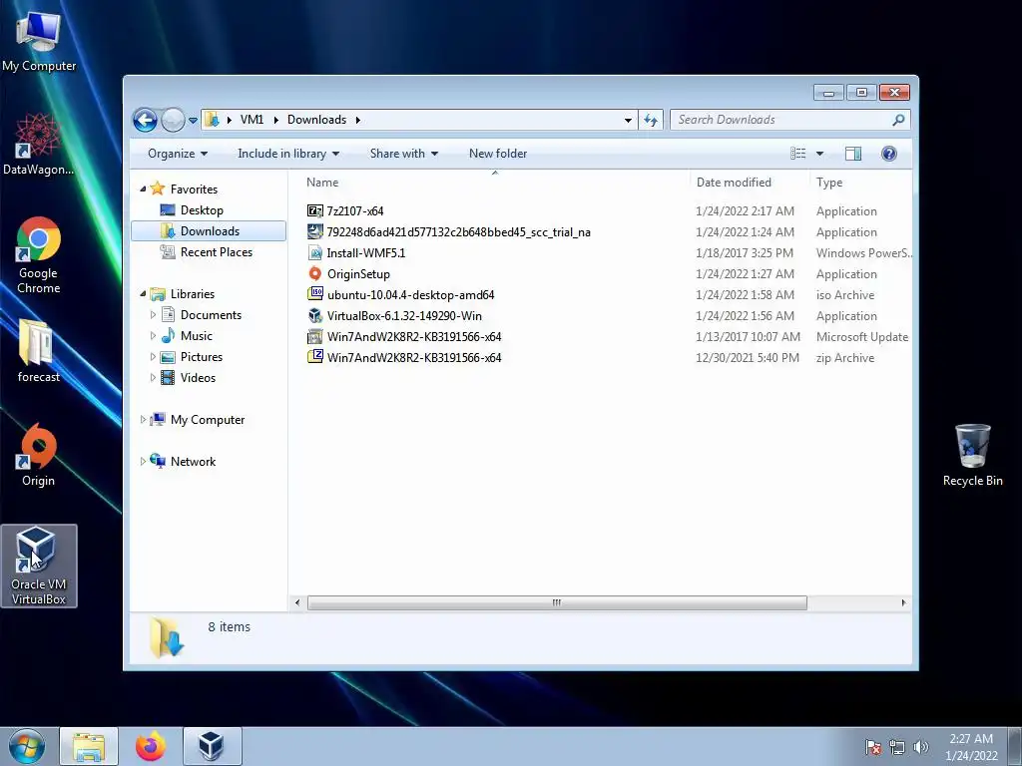
Task: Open the Organize menu
Action: (x=178, y=154)
